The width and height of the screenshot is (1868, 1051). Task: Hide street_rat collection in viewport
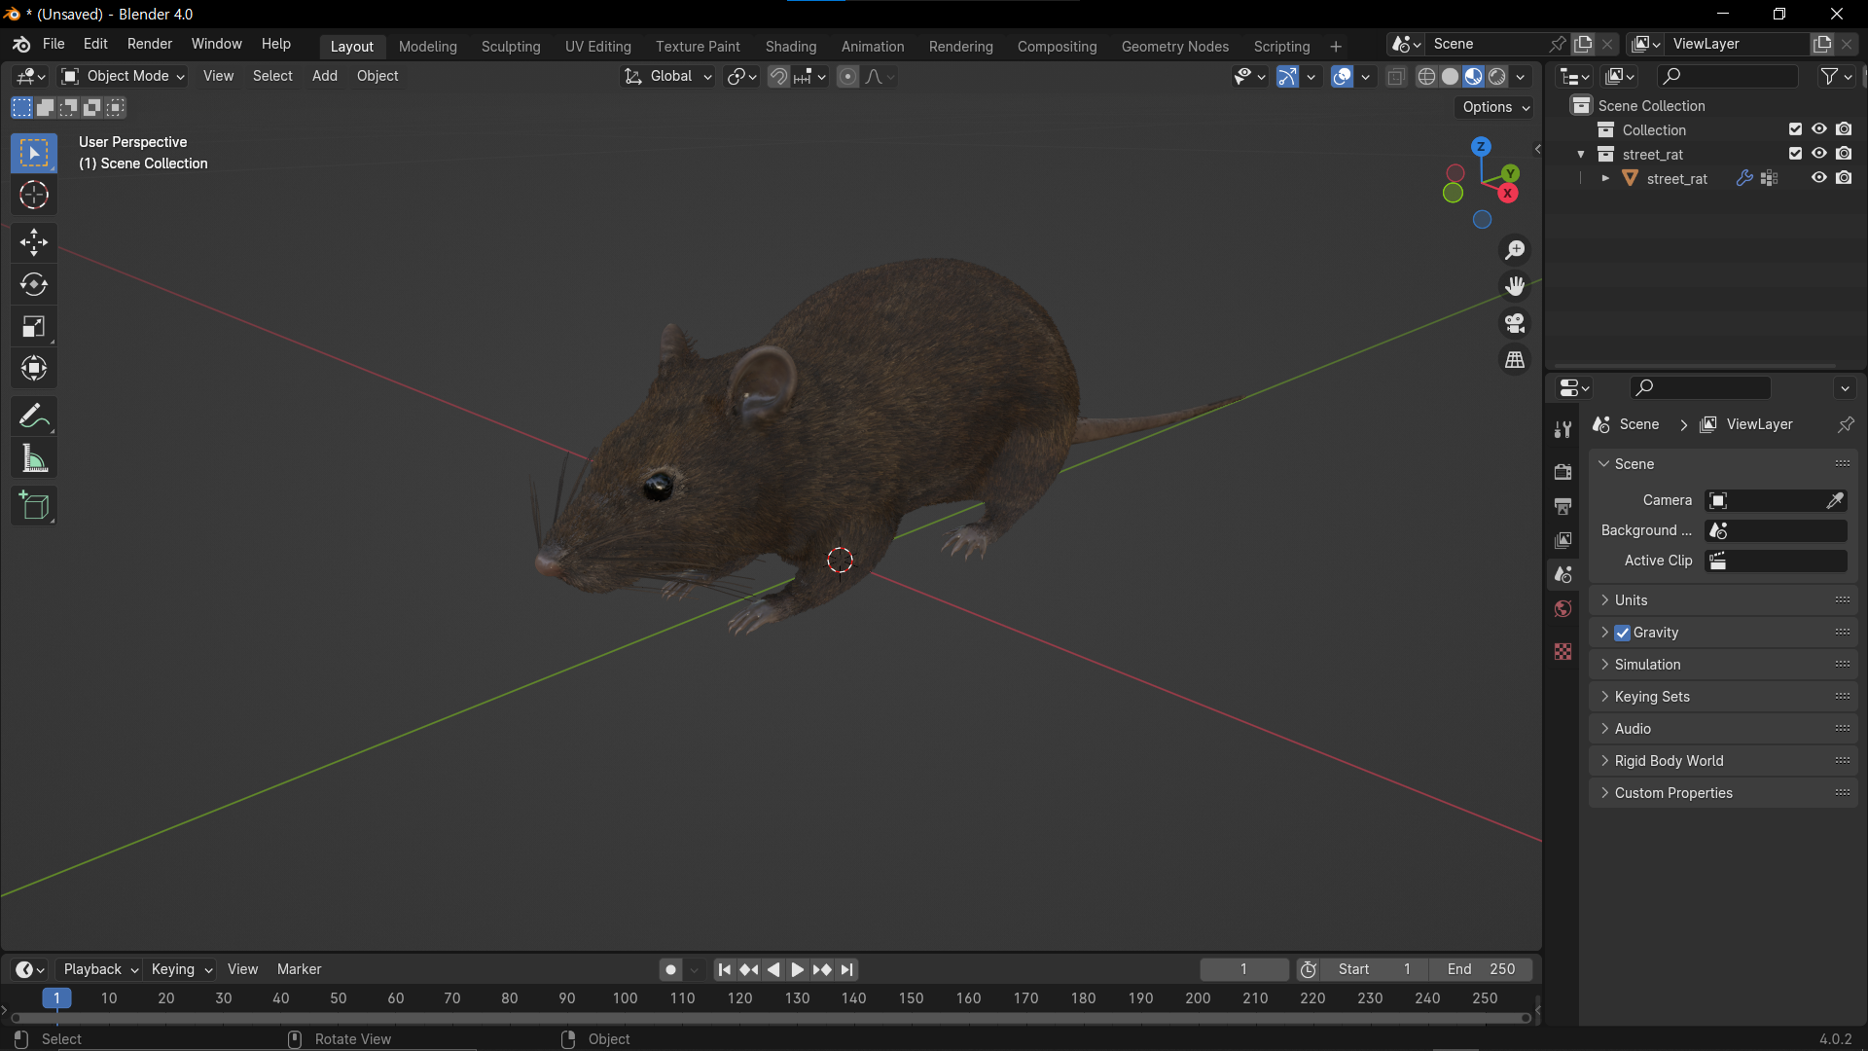click(x=1818, y=154)
